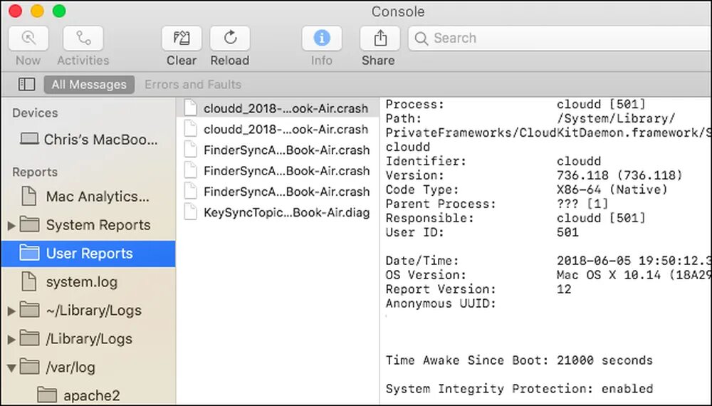The width and height of the screenshot is (712, 406).
Task: Click the Now toolbar icon
Action: pyautogui.click(x=28, y=38)
